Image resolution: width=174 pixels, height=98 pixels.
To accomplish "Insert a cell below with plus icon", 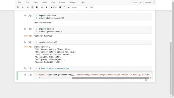I will coord(23,7).
